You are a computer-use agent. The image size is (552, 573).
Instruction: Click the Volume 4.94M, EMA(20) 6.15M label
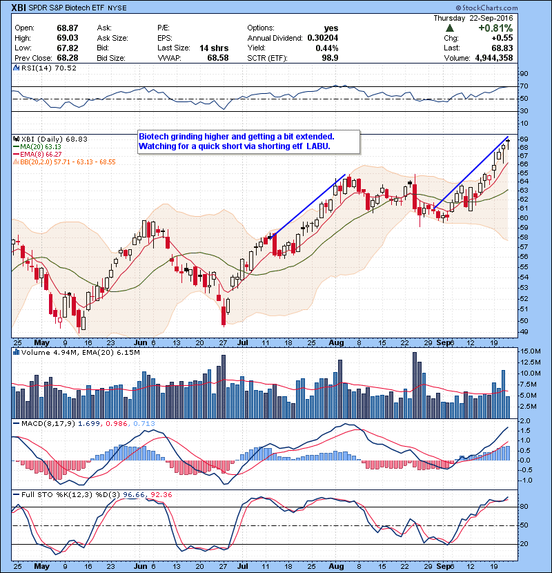coord(80,353)
